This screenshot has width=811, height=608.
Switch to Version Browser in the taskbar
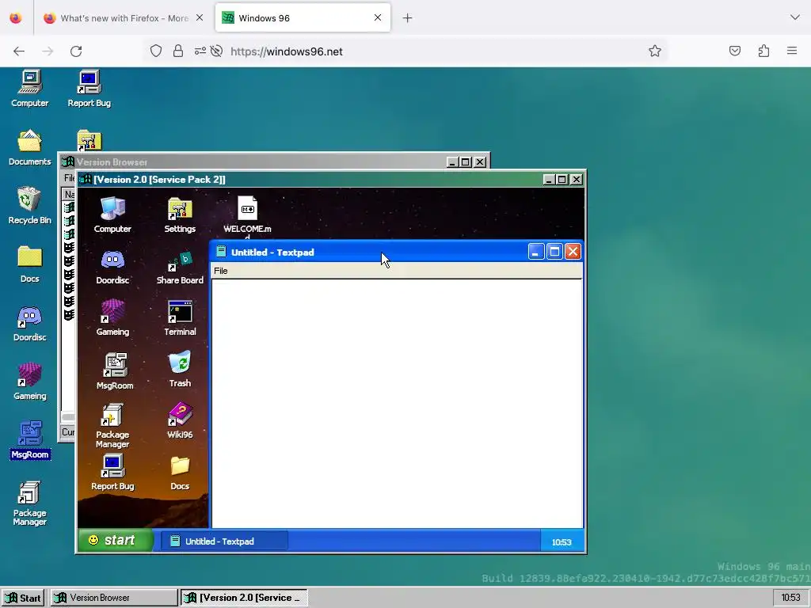coord(114,598)
